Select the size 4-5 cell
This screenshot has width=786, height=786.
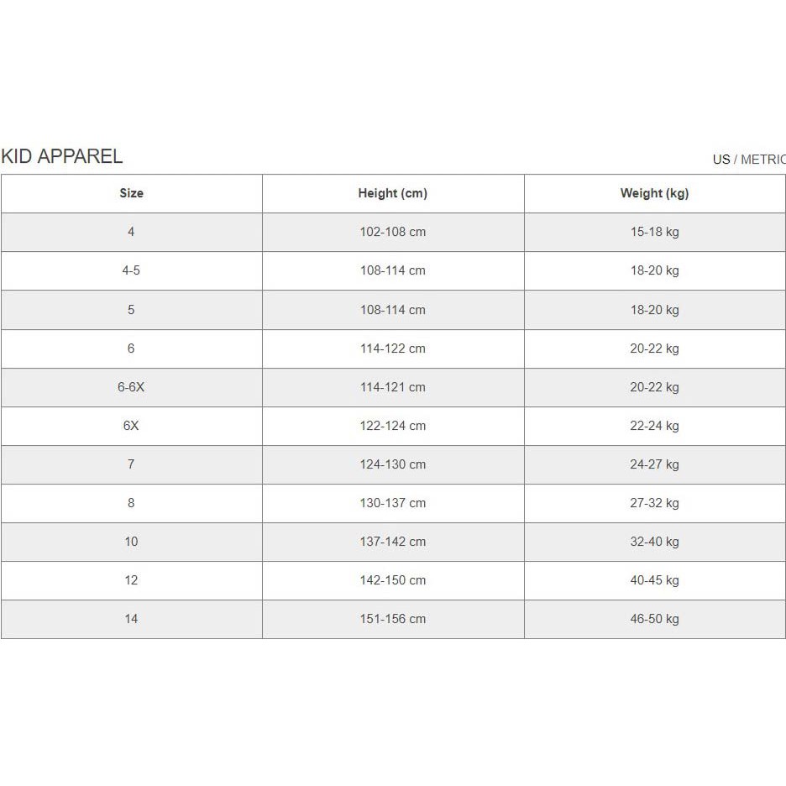[131, 270]
